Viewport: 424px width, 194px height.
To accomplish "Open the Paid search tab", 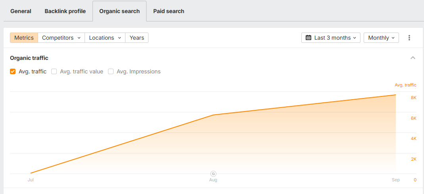I will (169, 12).
